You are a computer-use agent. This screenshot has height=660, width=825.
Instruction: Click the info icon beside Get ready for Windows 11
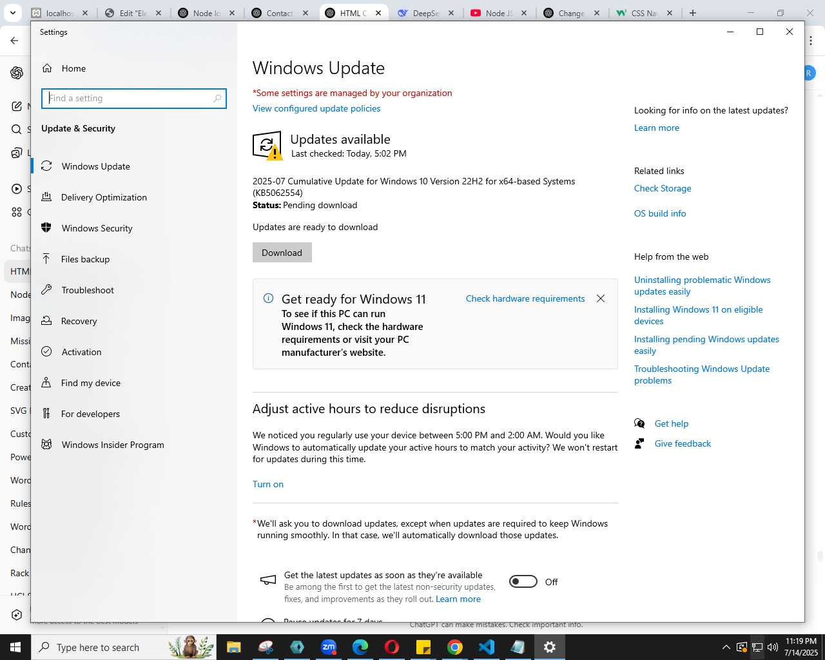(268, 298)
